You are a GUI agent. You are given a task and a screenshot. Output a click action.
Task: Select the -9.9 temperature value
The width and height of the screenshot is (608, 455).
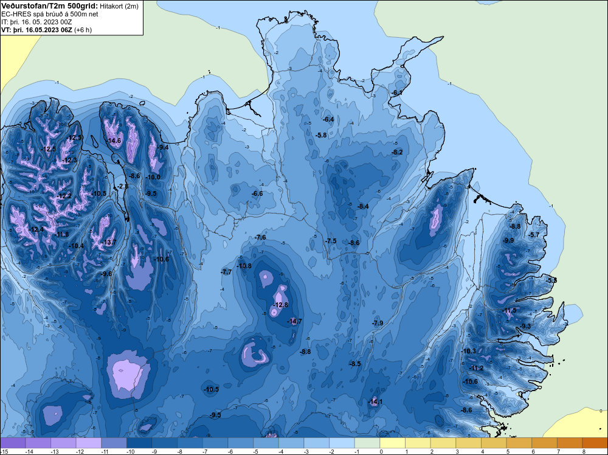(x=508, y=240)
